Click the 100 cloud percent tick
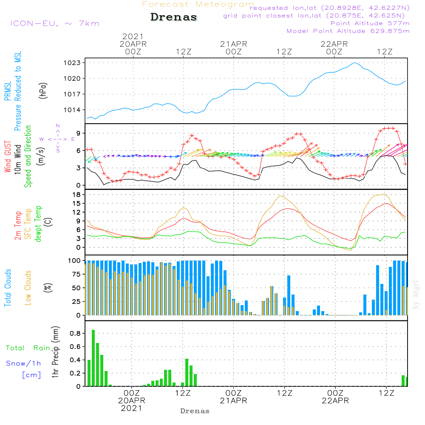The height and width of the screenshot is (425, 425). coord(74,261)
